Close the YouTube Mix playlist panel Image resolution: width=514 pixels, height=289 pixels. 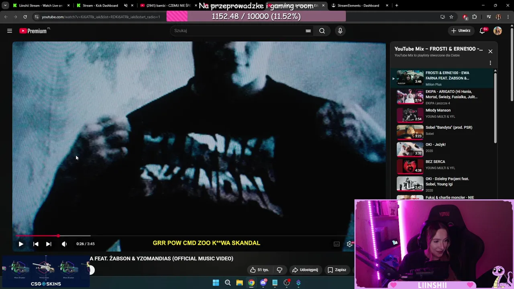tap(490, 51)
